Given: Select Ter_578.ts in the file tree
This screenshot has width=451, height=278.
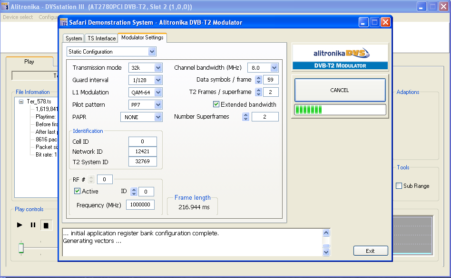Looking at the screenshot, I should coord(39,101).
